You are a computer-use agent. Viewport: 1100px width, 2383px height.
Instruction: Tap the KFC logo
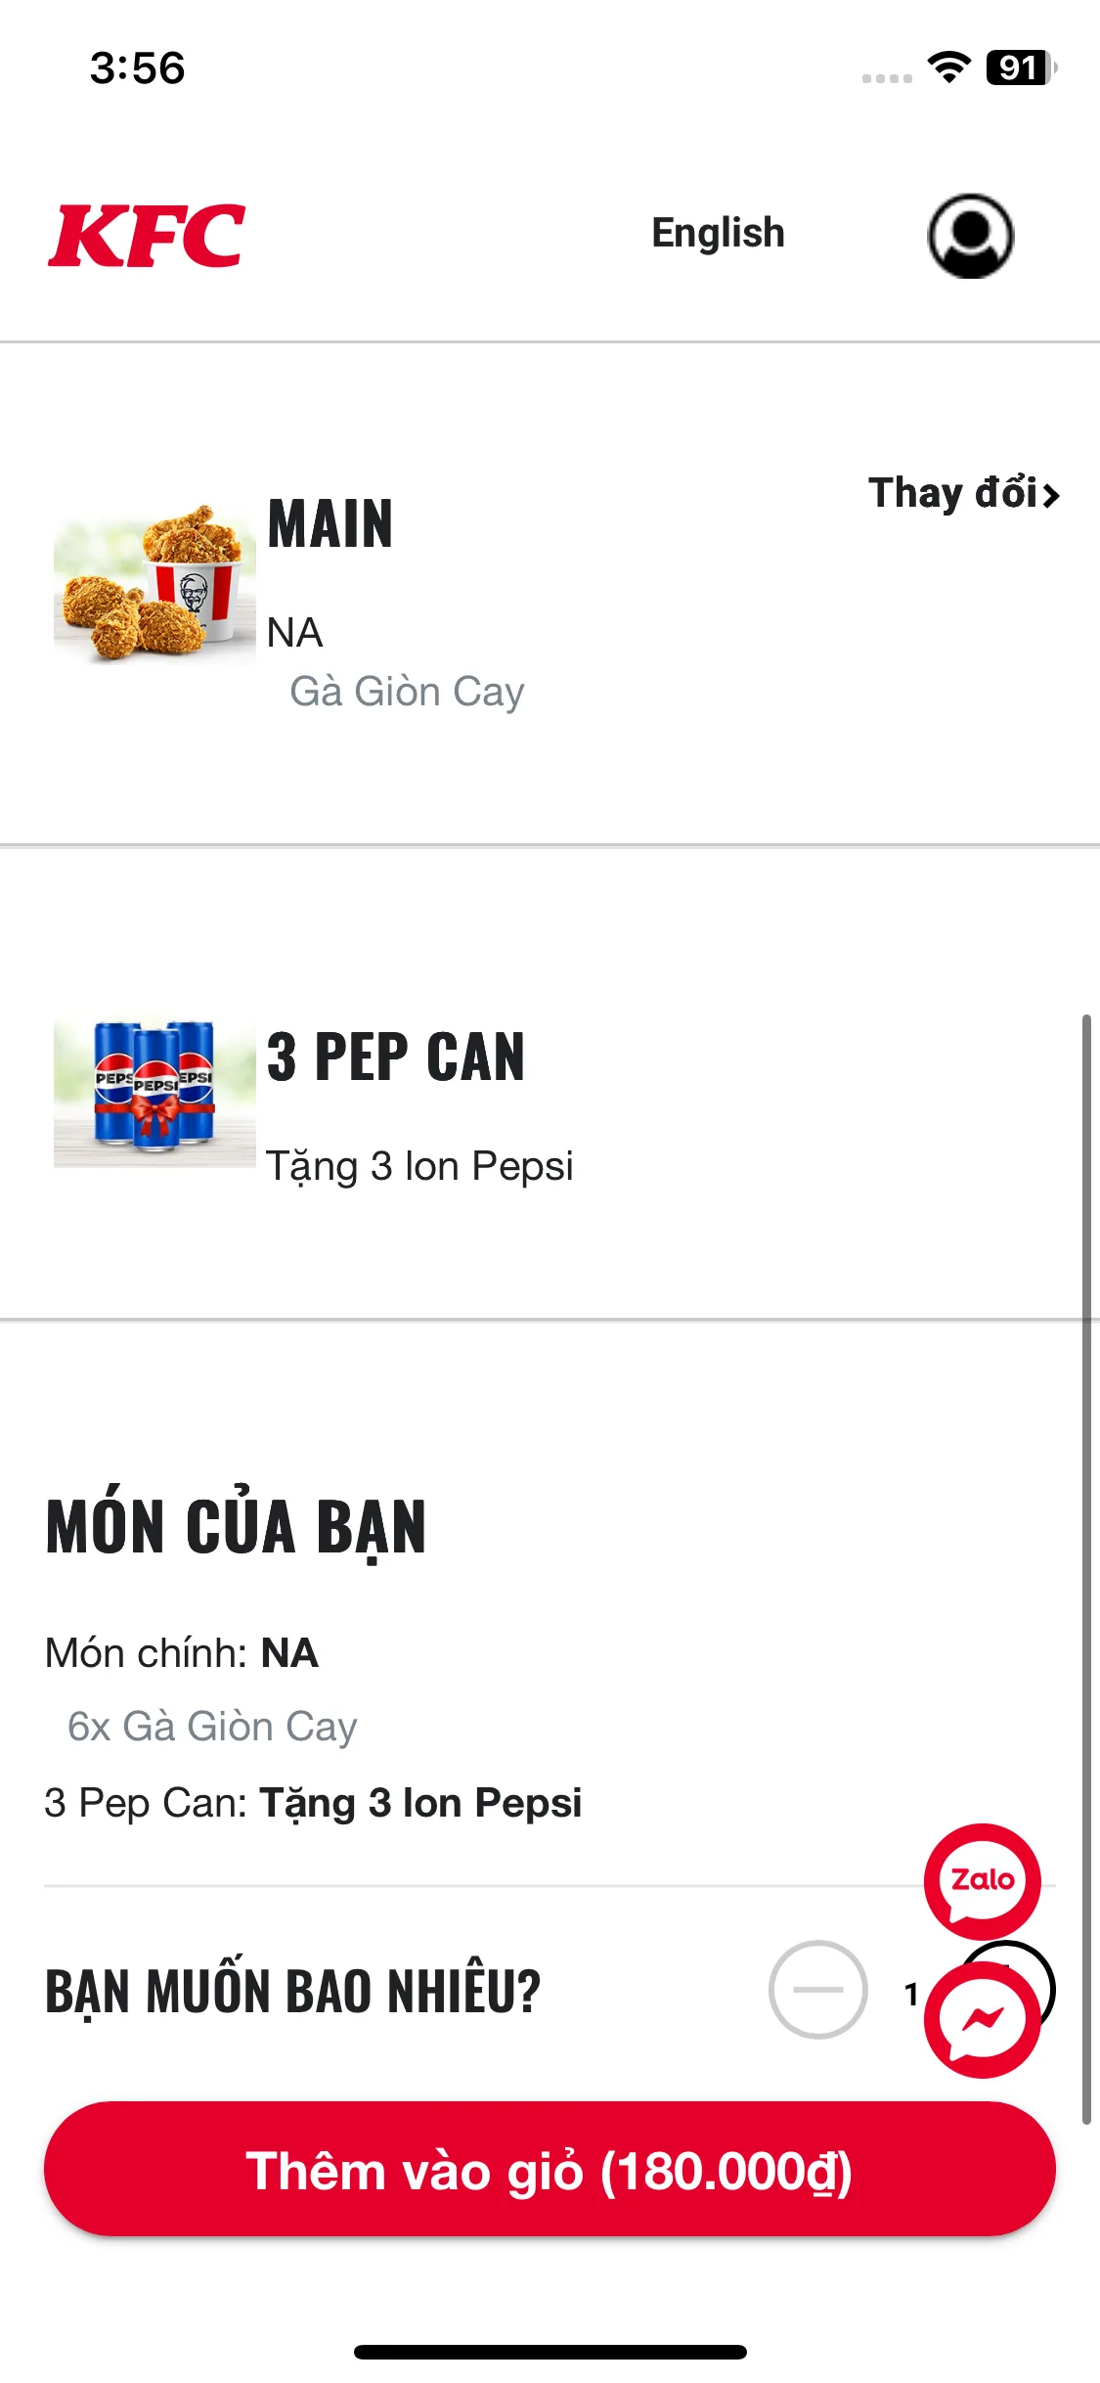(x=147, y=236)
